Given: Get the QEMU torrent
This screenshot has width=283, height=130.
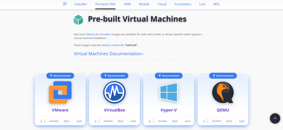Looking at the screenshot, I should click(x=217, y=121).
